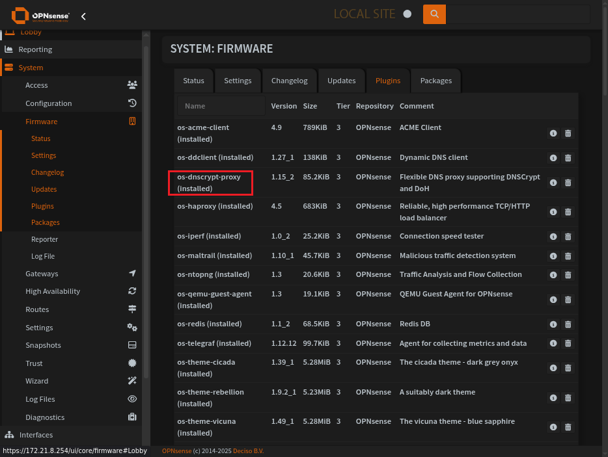Remove the os-telegraf plugin

tap(568, 343)
